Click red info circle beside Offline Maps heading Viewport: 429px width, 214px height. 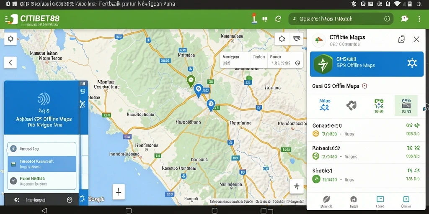pyautogui.click(x=364, y=86)
